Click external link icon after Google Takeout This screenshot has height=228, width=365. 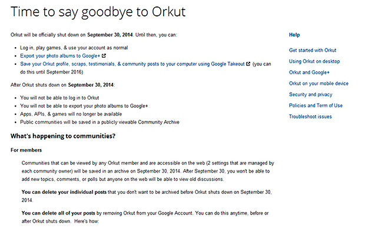tap(248, 64)
